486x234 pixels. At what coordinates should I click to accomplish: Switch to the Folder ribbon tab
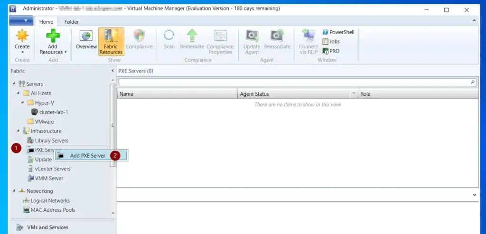tap(72, 22)
